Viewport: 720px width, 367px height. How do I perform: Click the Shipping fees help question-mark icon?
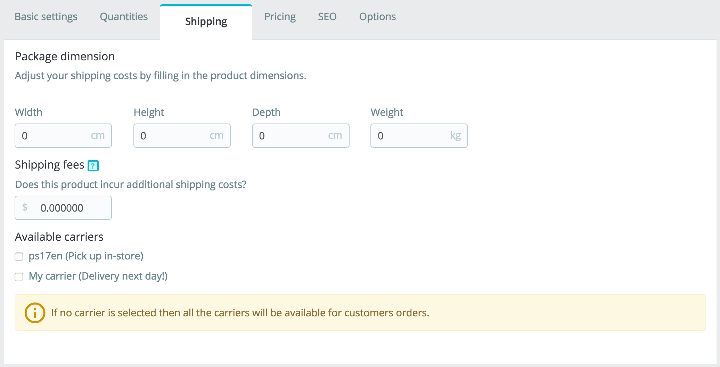click(x=93, y=166)
